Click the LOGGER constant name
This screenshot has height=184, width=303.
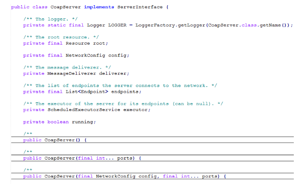tap(117, 25)
